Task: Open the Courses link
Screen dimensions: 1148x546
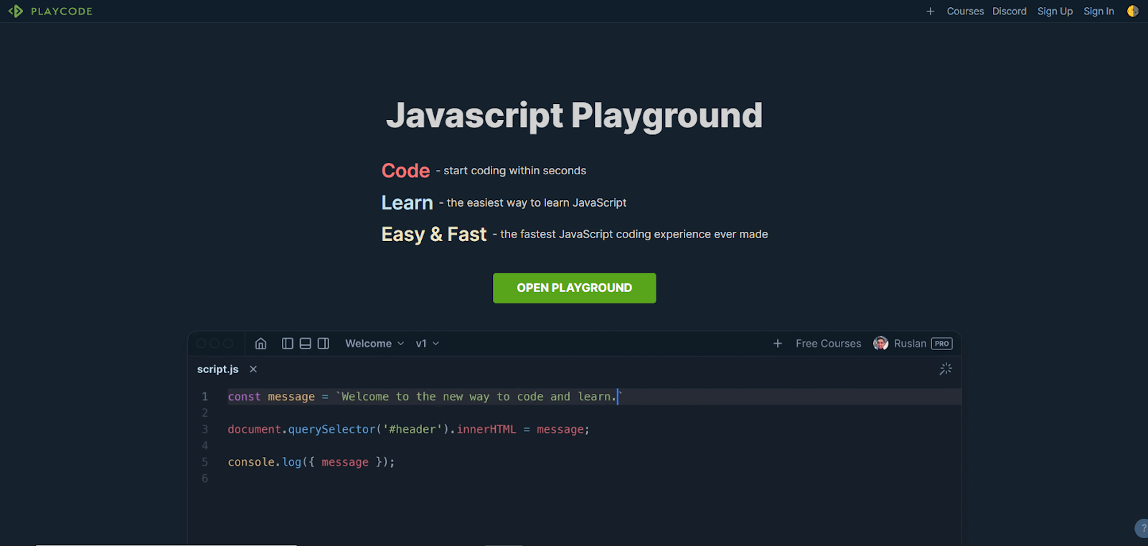Action: (965, 11)
